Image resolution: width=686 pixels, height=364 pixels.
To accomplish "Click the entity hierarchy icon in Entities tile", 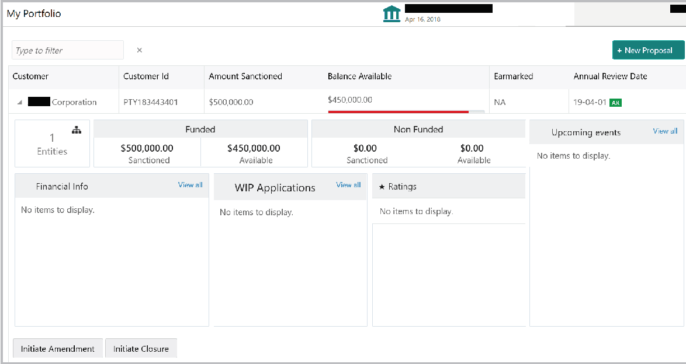I will 77,130.
